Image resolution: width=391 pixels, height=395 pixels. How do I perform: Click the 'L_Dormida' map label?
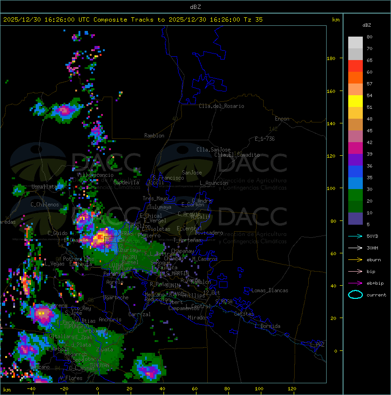click(x=267, y=326)
